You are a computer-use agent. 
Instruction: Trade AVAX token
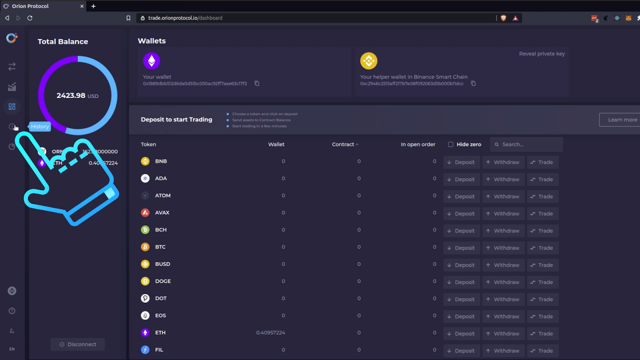[543, 214]
